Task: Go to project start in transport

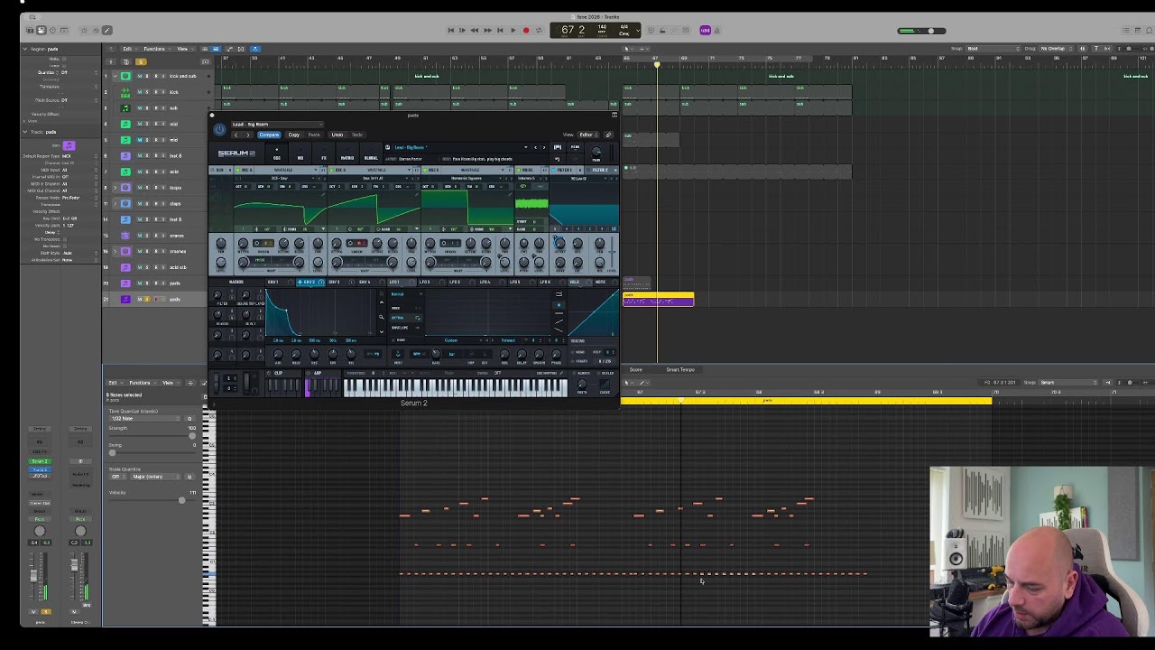Action: 451,30
